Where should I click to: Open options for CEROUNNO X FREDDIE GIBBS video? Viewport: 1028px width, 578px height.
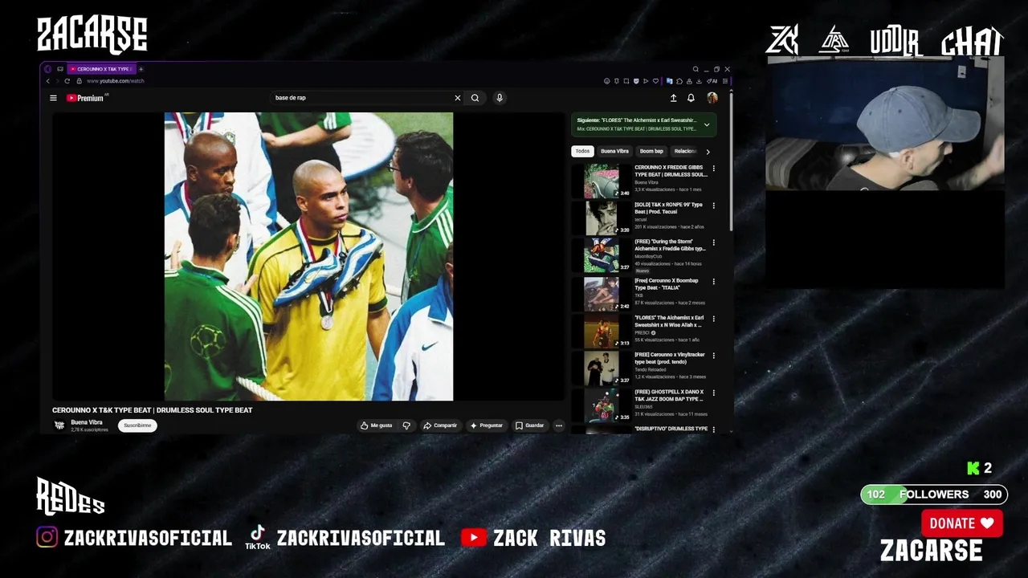713,169
